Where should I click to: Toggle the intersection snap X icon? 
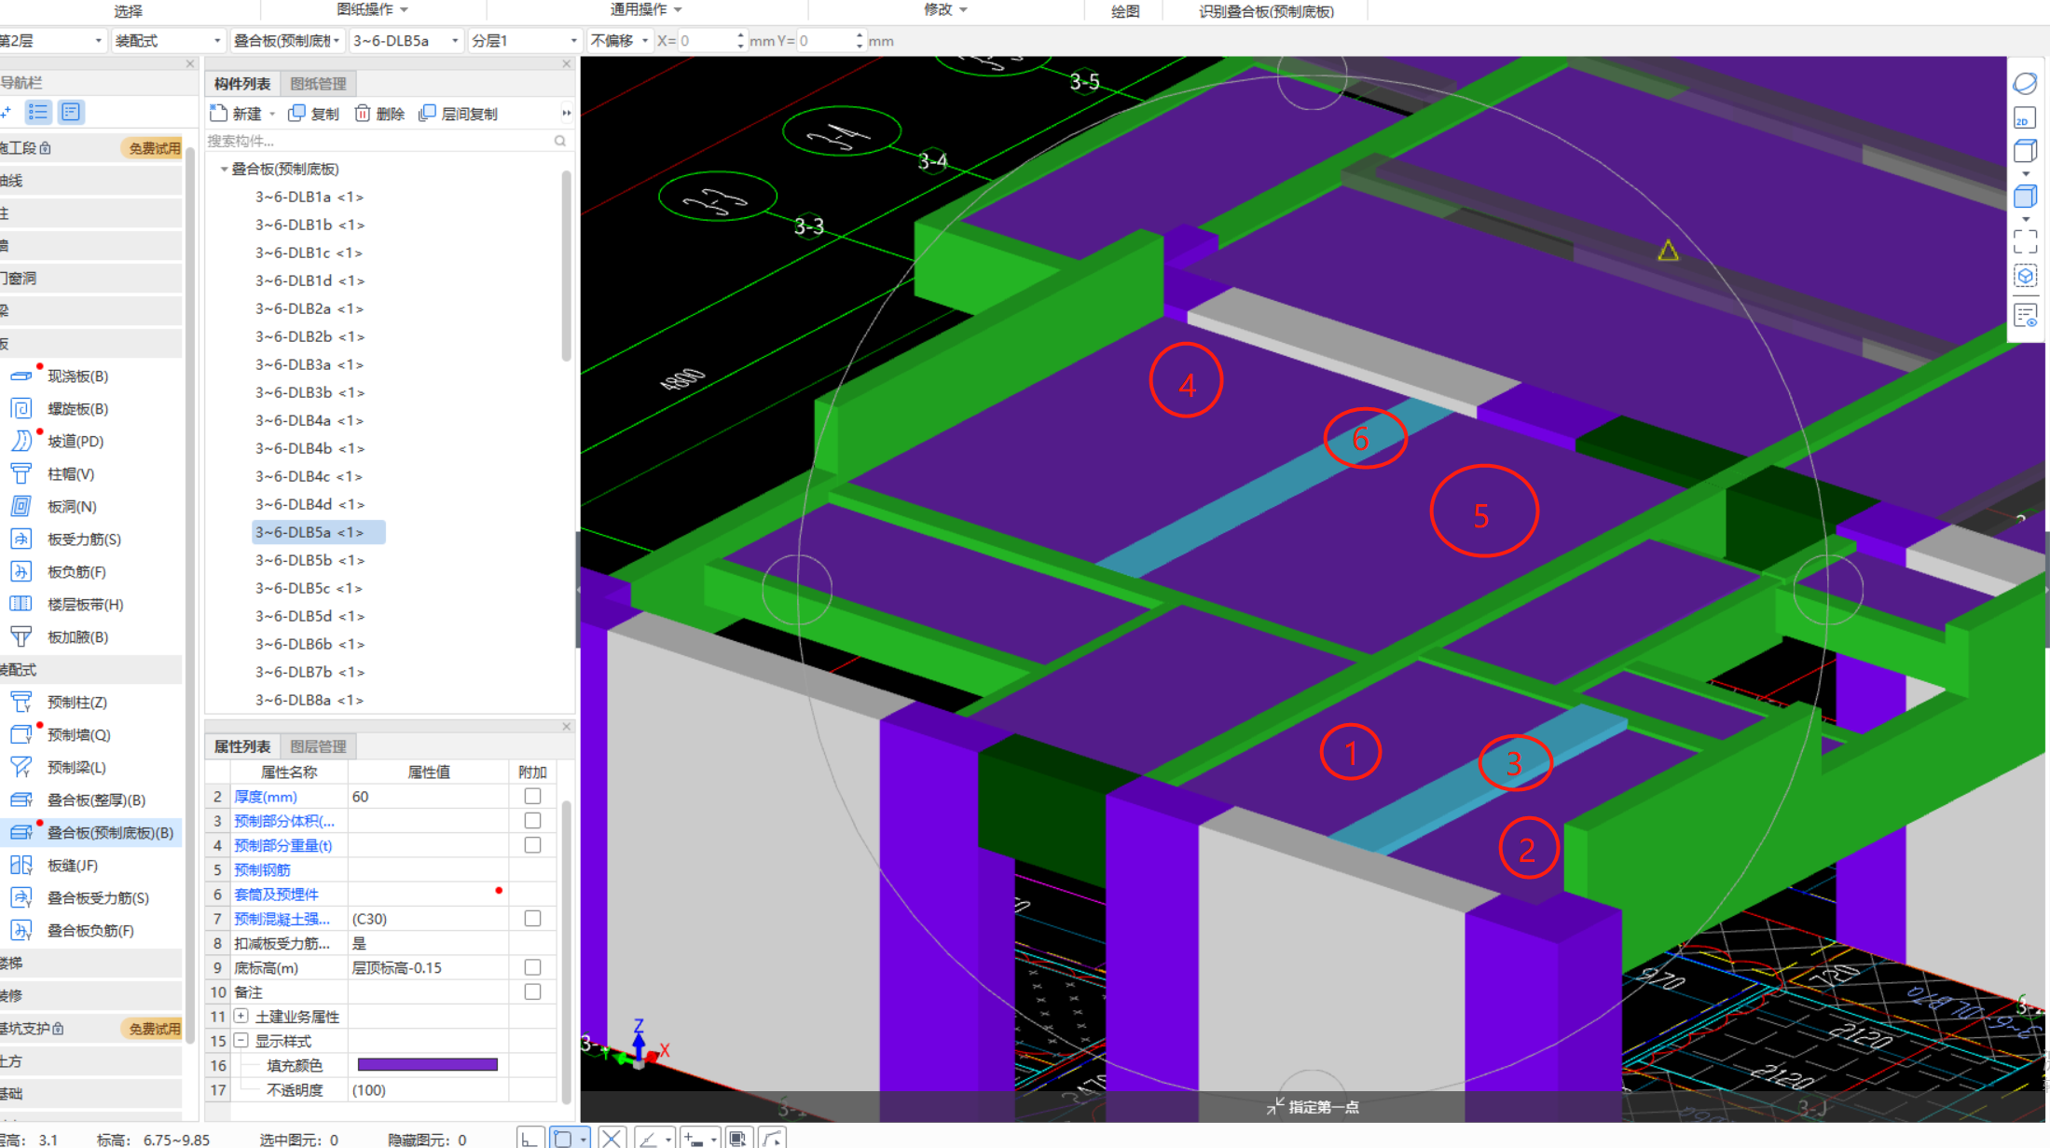click(611, 1138)
